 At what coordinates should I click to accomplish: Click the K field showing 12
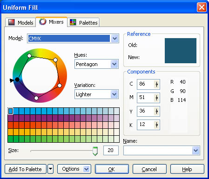[x=146, y=125]
